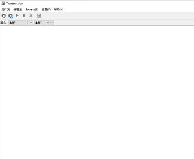Open the 帮助(H) menu
Image resolution: width=194 pixels, height=159 pixels.
pyautogui.click(x=59, y=9)
